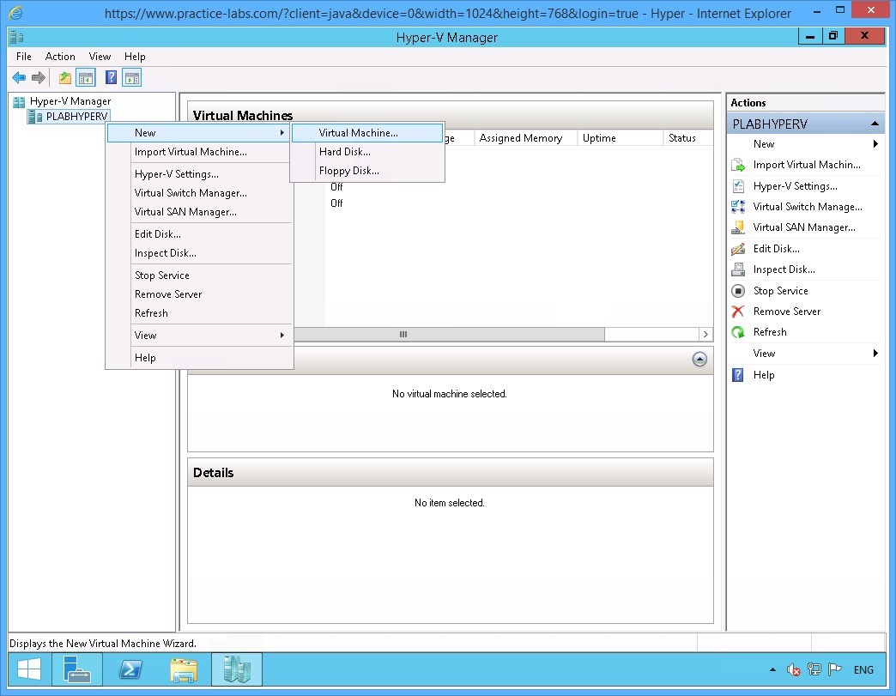Expand the New submenu arrow in Actions pane

pos(876,144)
